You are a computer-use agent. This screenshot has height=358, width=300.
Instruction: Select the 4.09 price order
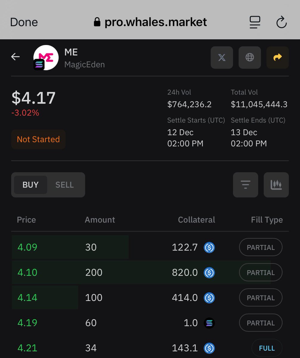tap(150, 247)
